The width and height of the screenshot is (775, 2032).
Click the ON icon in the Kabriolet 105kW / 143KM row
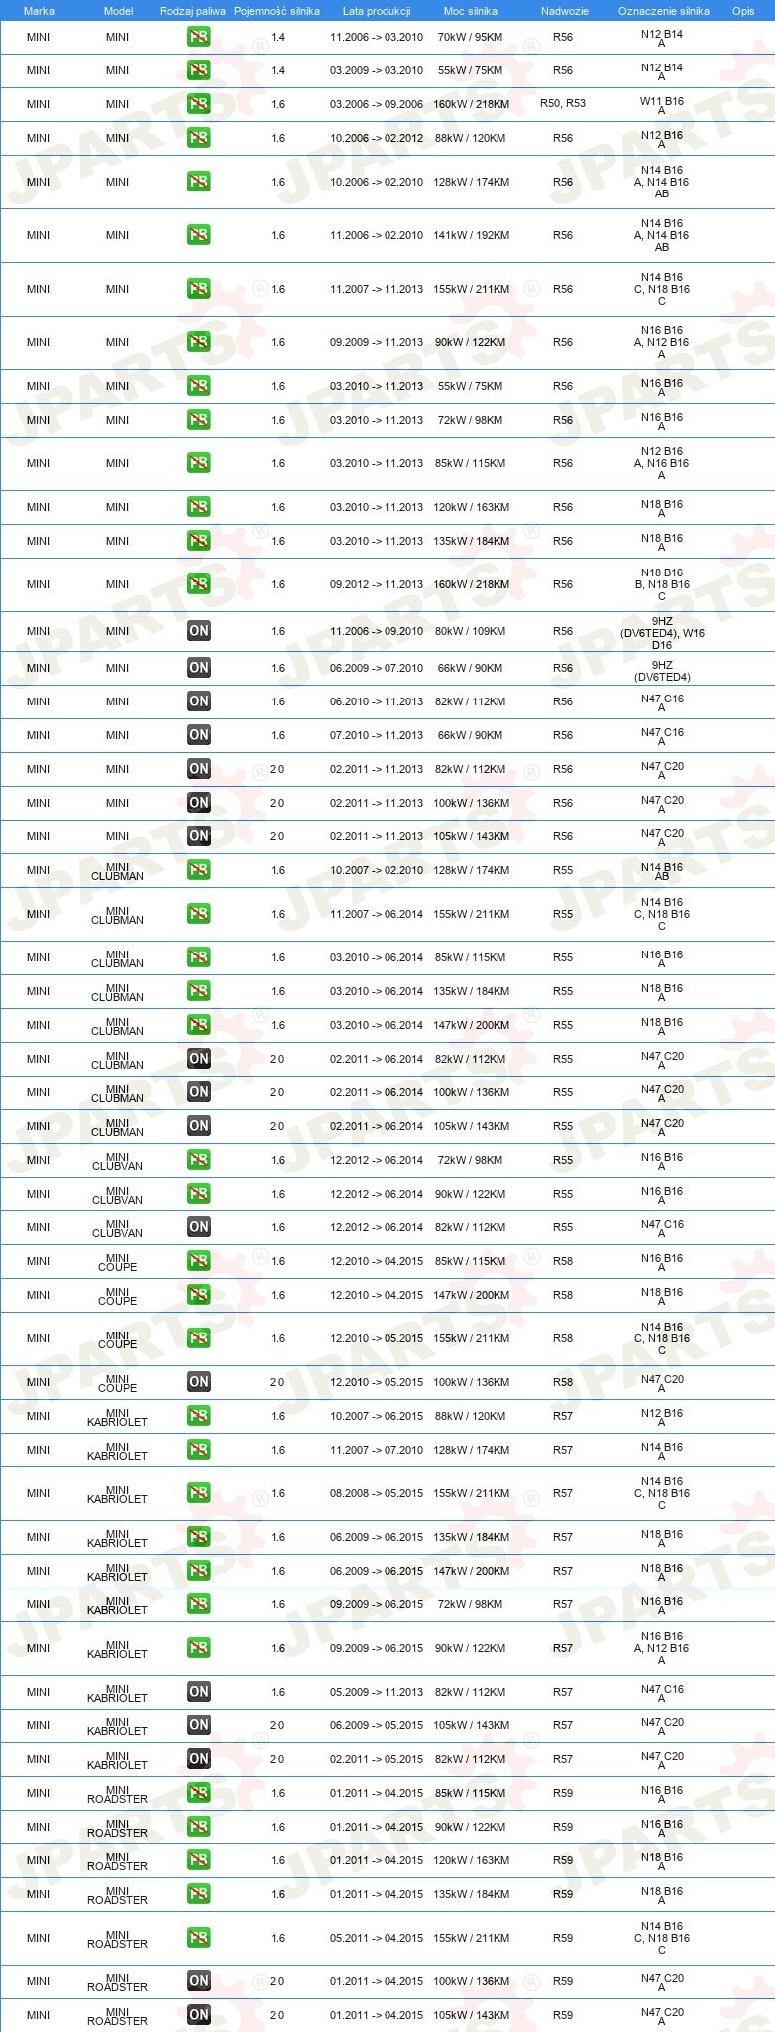click(198, 1725)
